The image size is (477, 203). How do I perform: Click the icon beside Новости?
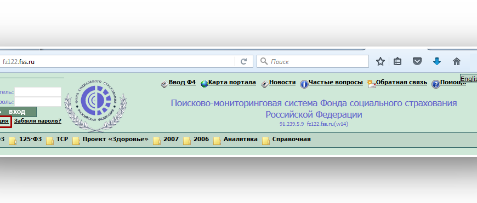click(265, 84)
